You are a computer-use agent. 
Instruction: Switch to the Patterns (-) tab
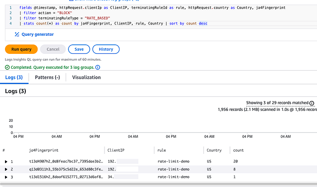point(47,77)
